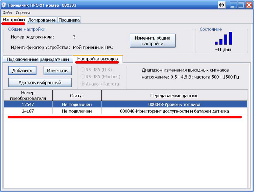Image resolution: width=254 pixels, height=192 pixels.
Task: Open the Файл menu
Action: (x=7, y=13)
